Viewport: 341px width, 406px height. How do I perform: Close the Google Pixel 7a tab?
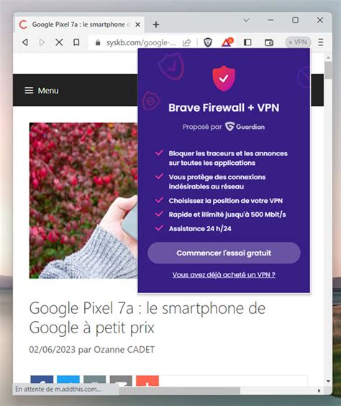click(138, 24)
